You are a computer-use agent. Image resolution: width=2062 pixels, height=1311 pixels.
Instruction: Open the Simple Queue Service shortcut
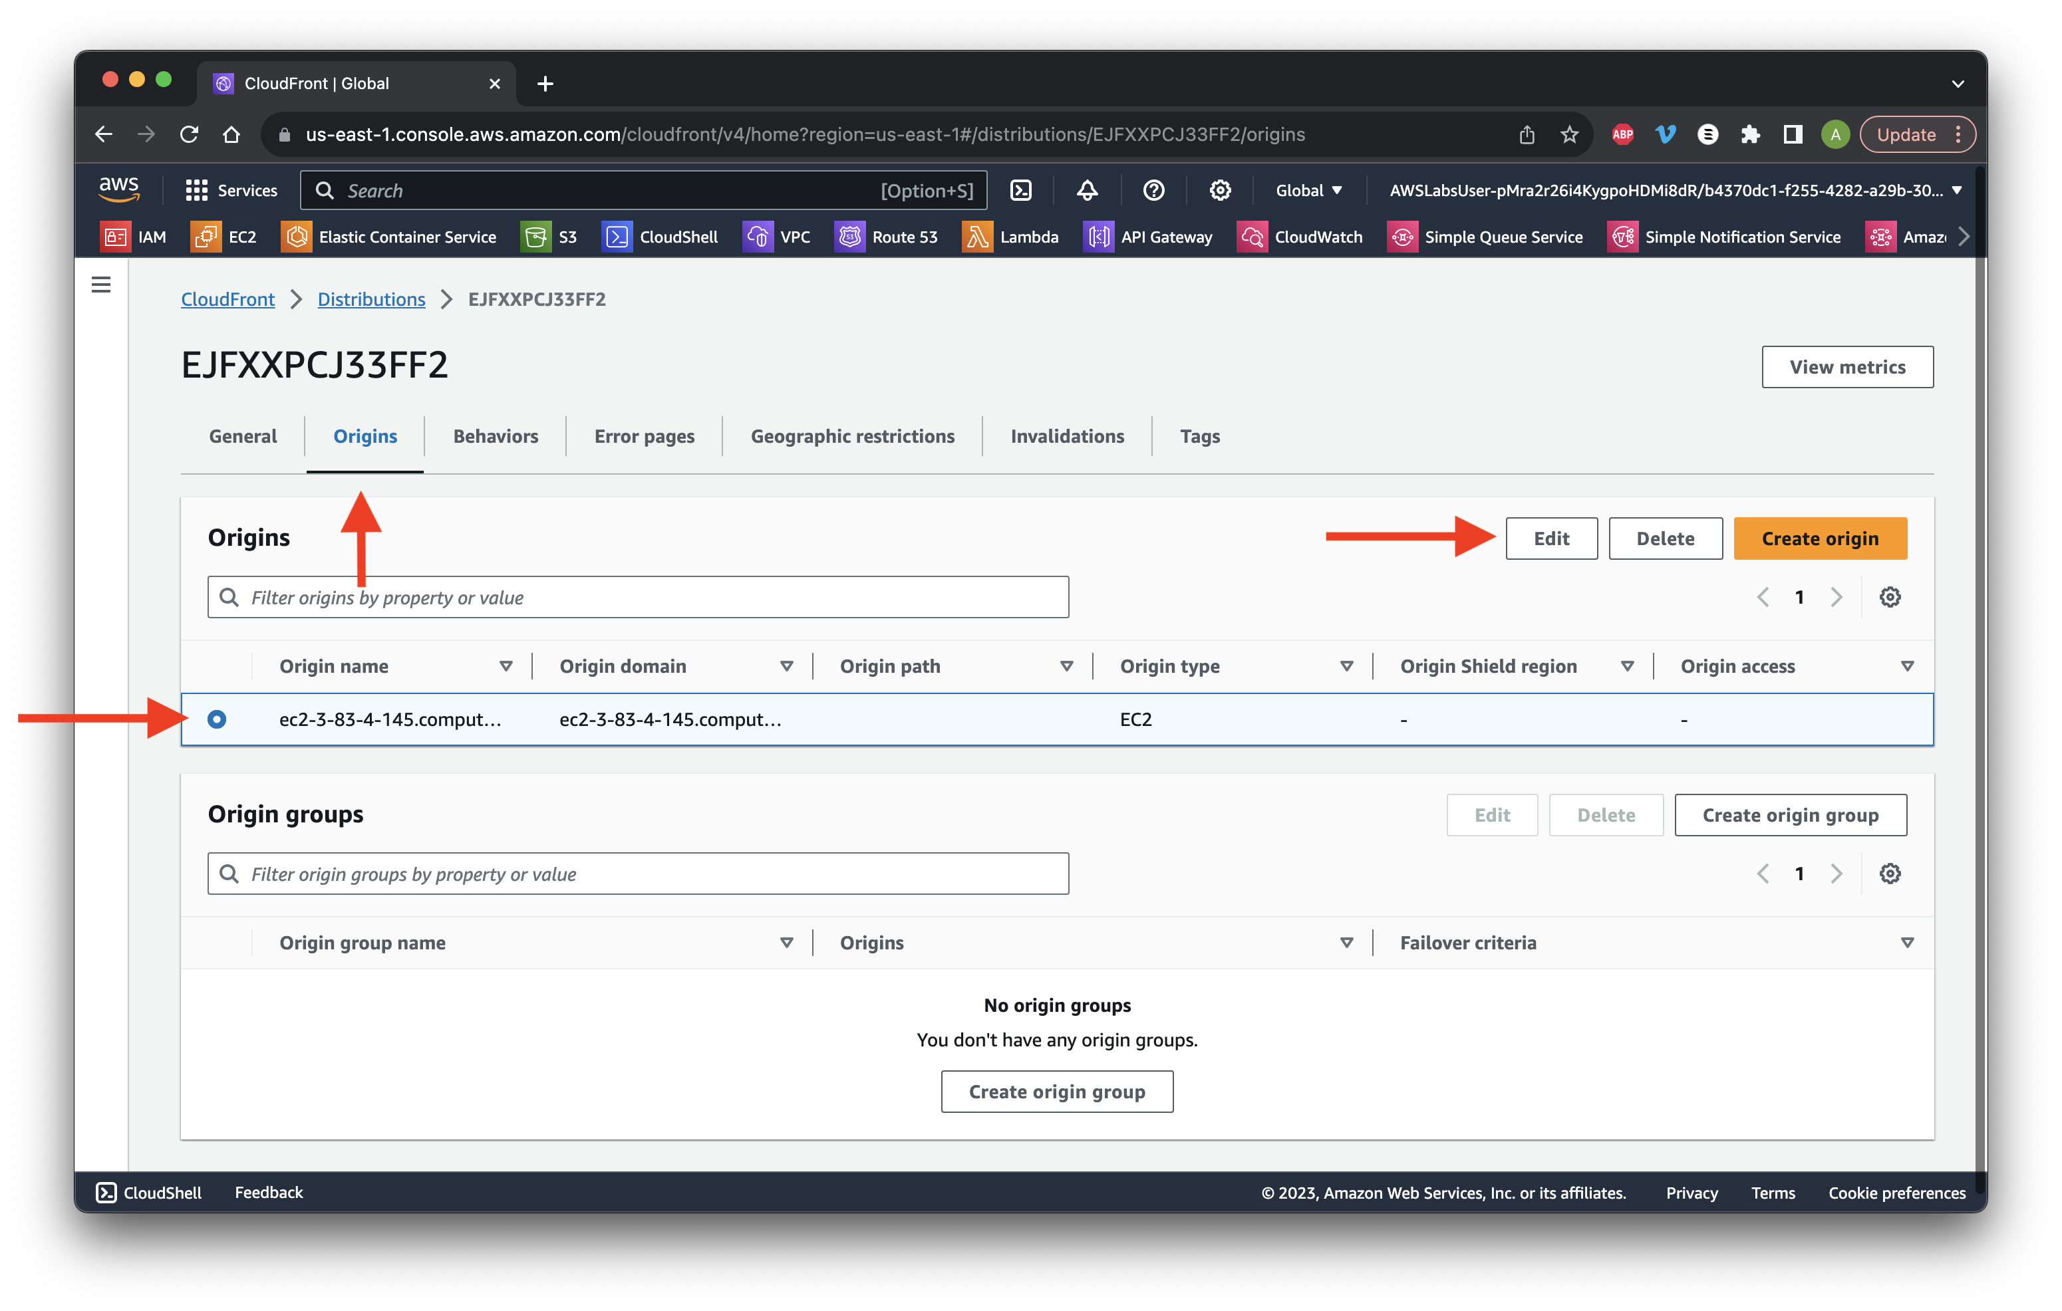(x=1485, y=237)
